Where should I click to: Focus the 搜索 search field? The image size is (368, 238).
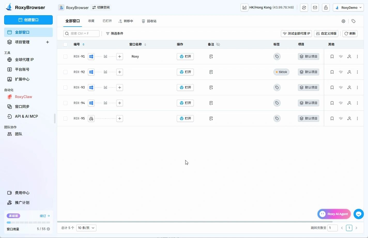pyautogui.click(x=81, y=34)
